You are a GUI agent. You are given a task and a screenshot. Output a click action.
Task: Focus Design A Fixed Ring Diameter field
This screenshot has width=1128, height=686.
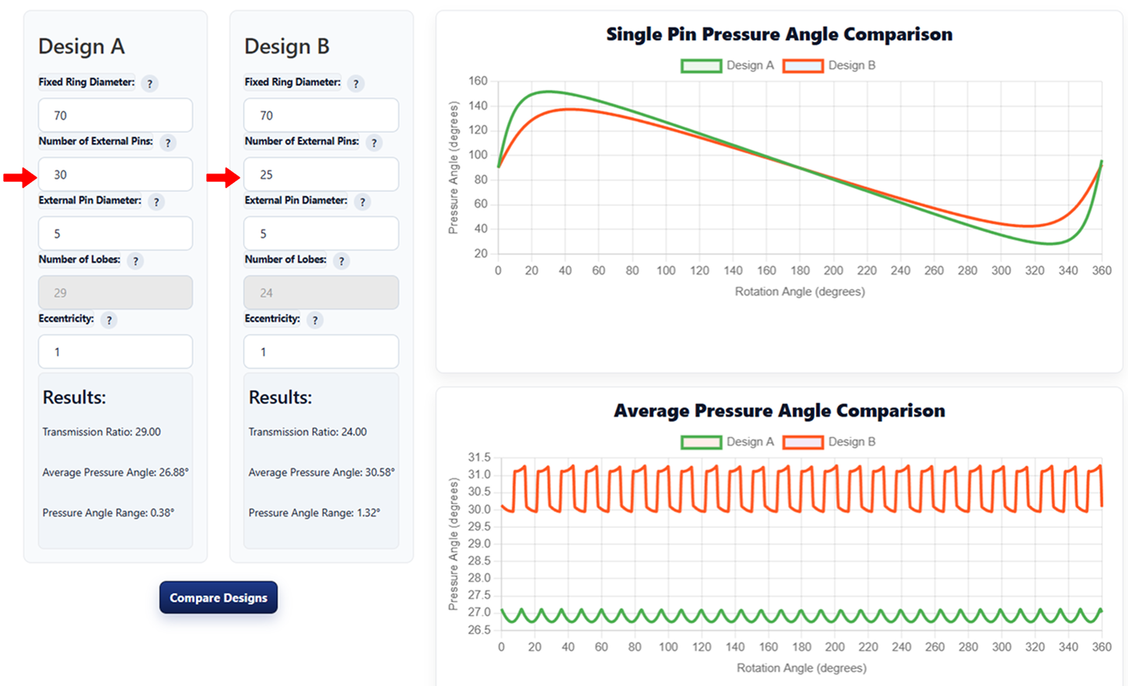click(115, 115)
